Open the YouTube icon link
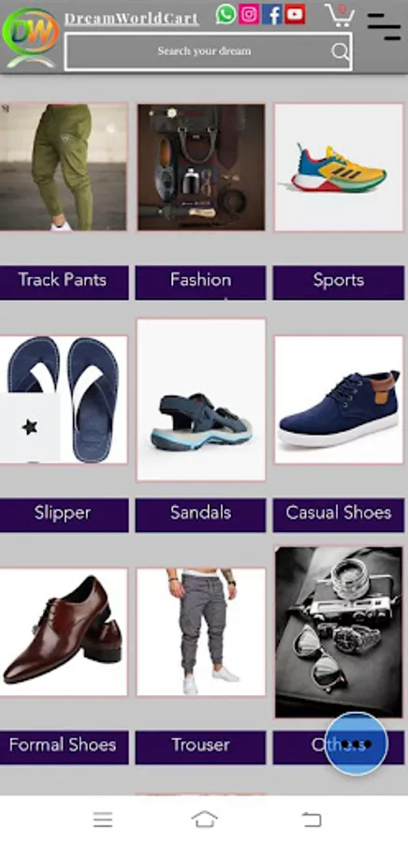The image size is (408, 843). pos(296,14)
